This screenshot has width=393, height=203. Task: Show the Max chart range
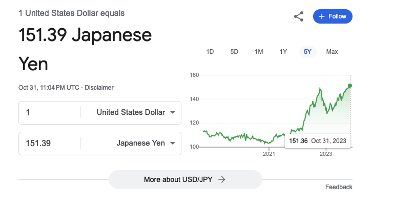(332, 52)
